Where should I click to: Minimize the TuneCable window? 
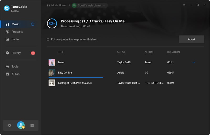click(x=191, y=5)
